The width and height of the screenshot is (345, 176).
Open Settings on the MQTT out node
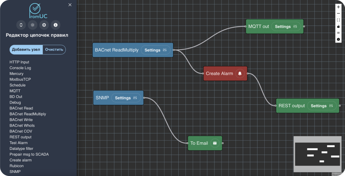[286, 26]
